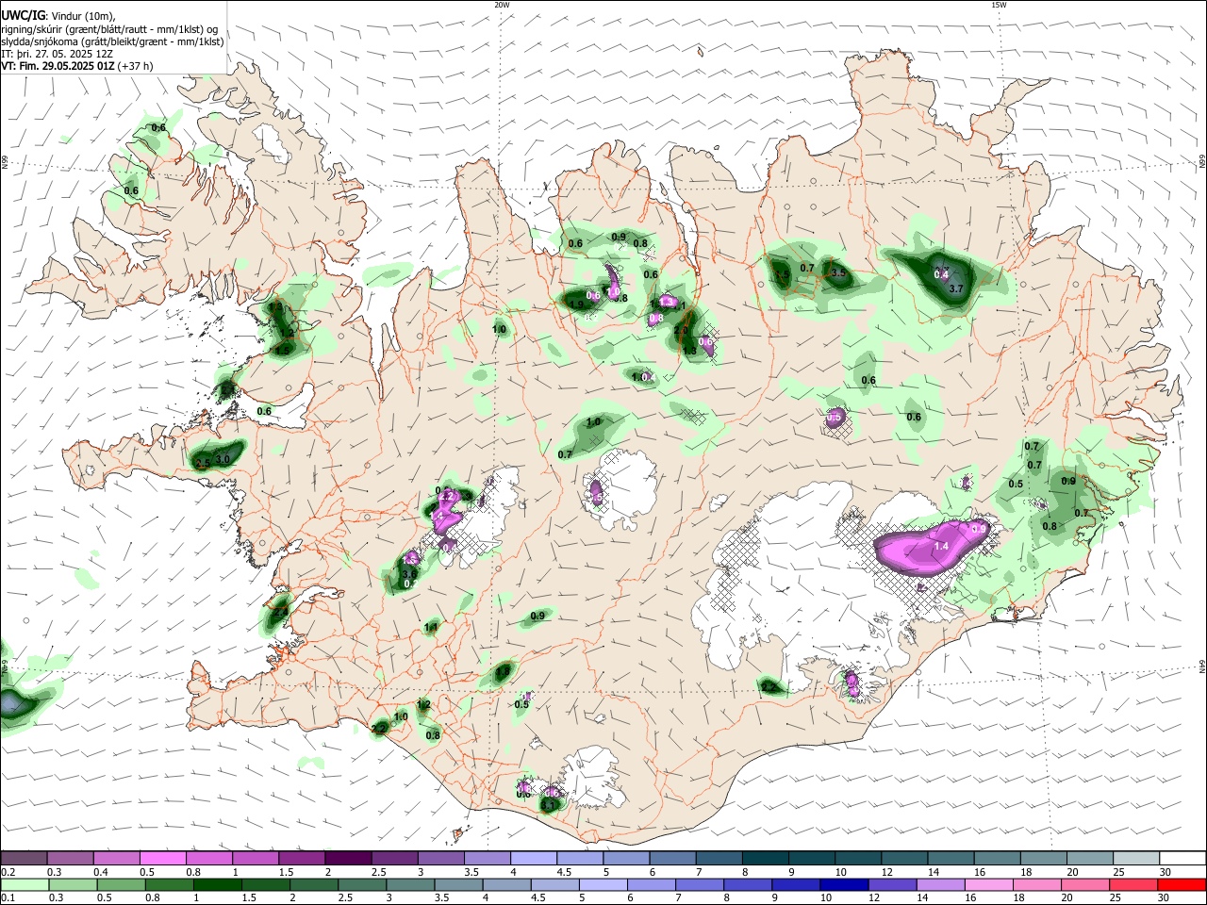The image size is (1207, 905).
Task: Pick the crimson rain swatch between 25 and 30
Action: (1134, 884)
